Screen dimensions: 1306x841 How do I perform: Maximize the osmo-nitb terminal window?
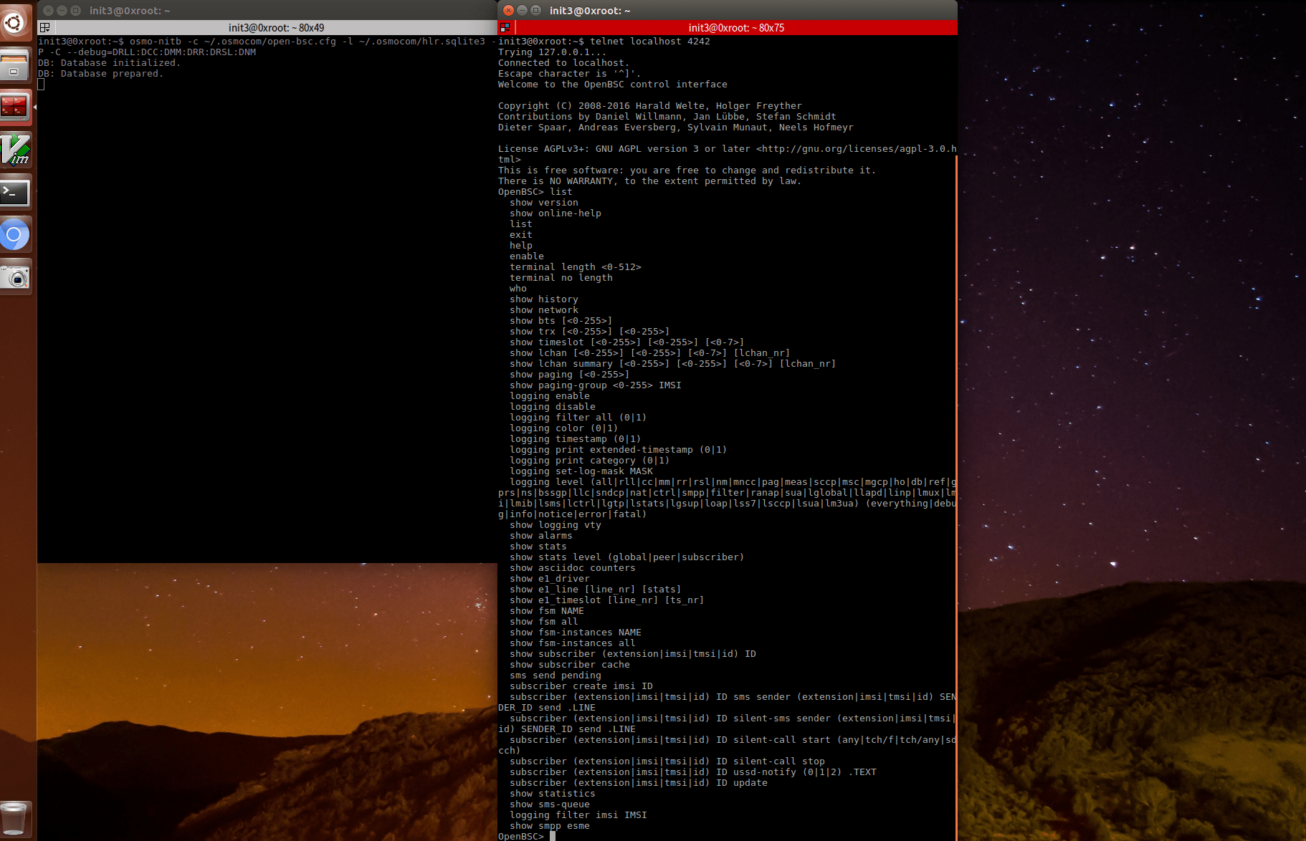pyautogui.click(x=75, y=11)
